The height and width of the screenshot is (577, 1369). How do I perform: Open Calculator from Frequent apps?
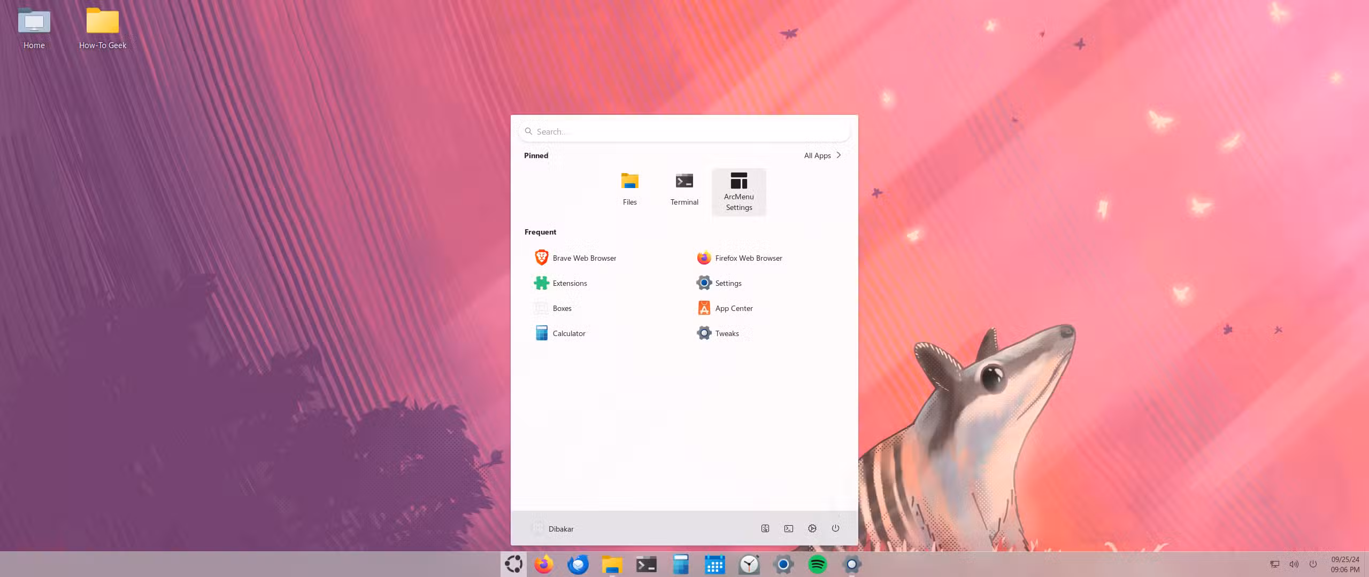(568, 333)
